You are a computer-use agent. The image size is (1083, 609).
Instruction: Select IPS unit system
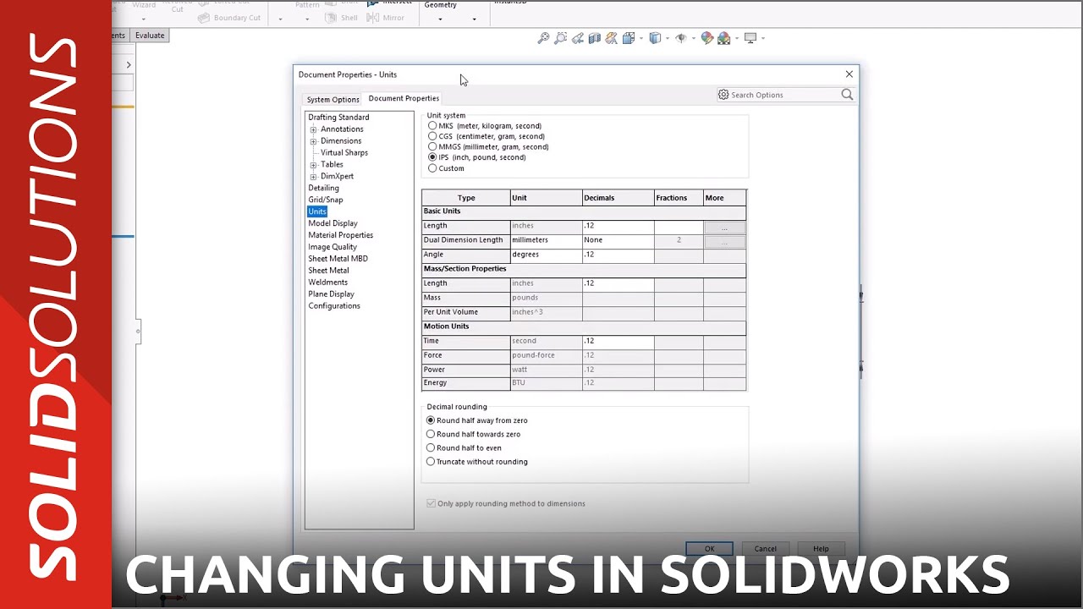point(432,157)
